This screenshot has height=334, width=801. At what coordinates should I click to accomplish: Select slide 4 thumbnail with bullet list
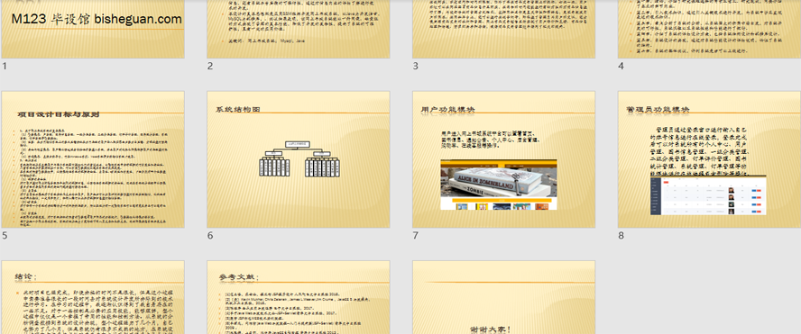(x=709, y=29)
